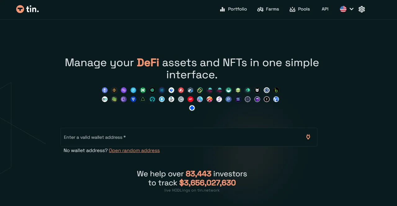This screenshot has height=206, width=397.
Task: Select the purple flask Osmosis chain icon
Action: 257,99
